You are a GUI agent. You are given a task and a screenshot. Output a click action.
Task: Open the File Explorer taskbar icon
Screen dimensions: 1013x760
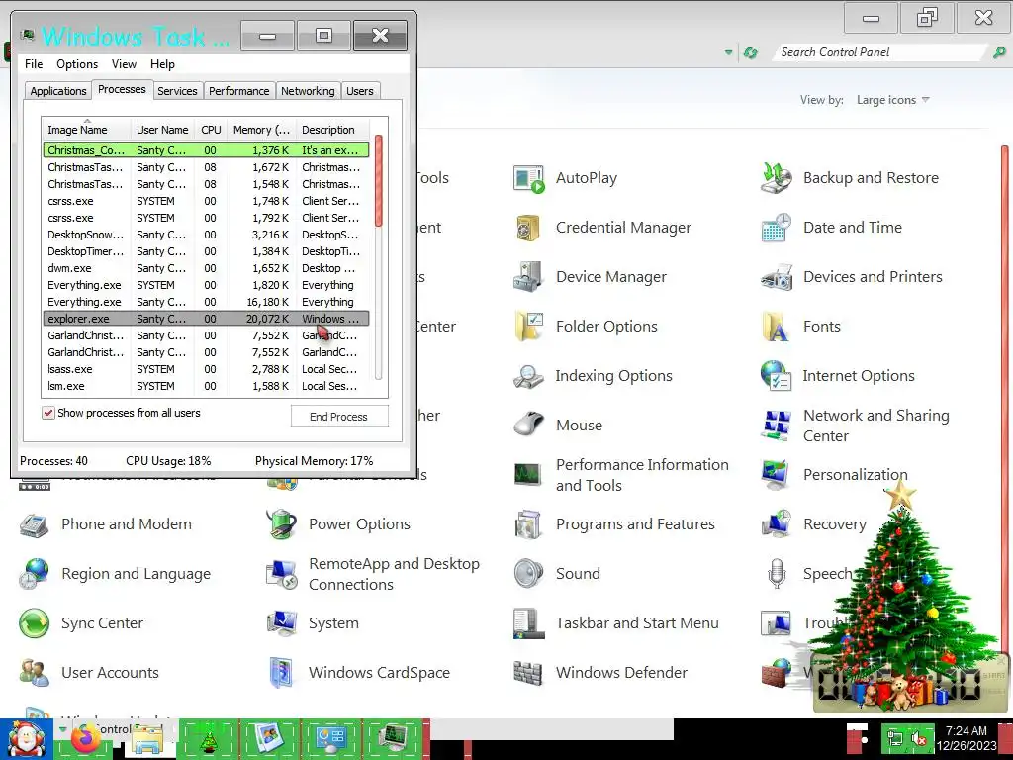coord(147,740)
